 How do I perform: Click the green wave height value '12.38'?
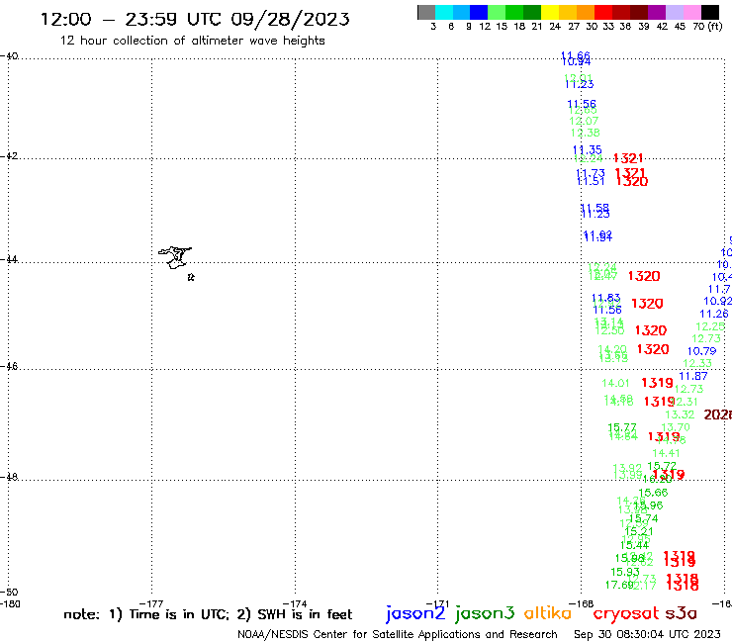click(585, 133)
